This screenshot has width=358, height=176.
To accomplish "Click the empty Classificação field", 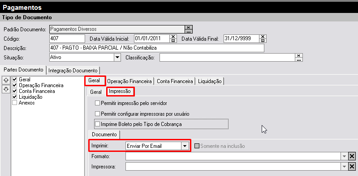I will tap(227, 58).
